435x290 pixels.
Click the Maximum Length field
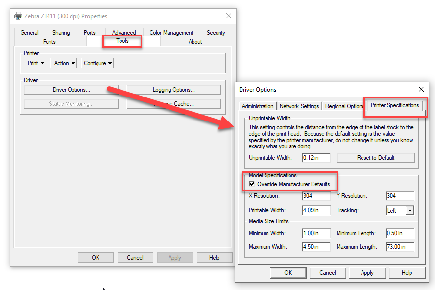400,247
